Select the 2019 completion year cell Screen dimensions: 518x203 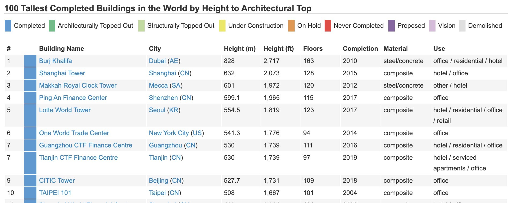click(350, 158)
